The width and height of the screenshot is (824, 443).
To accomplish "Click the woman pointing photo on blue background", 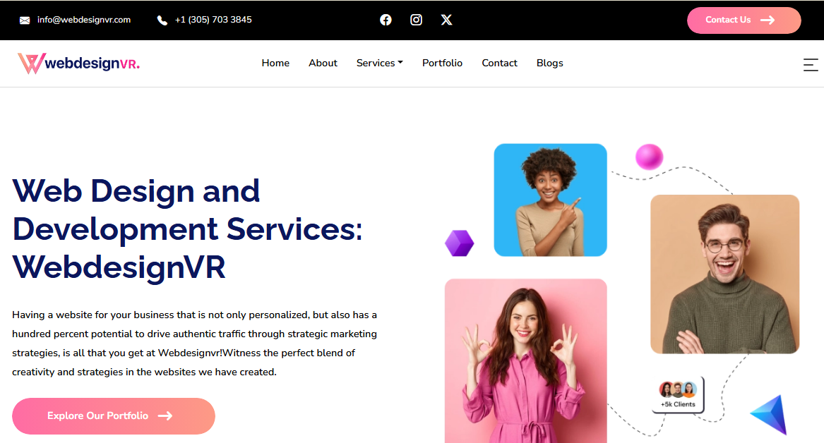I will [x=550, y=200].
